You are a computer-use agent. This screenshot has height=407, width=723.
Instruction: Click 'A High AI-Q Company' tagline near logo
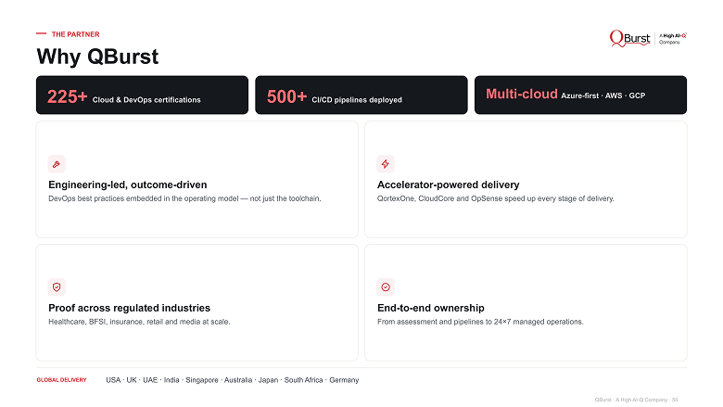(x=673, y=39)
